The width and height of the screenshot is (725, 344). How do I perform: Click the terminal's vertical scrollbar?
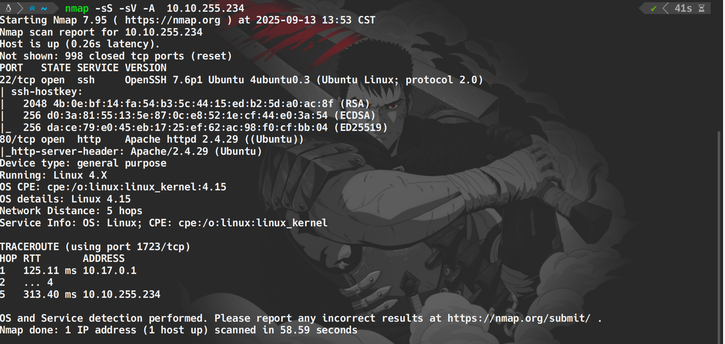[719, 235]
